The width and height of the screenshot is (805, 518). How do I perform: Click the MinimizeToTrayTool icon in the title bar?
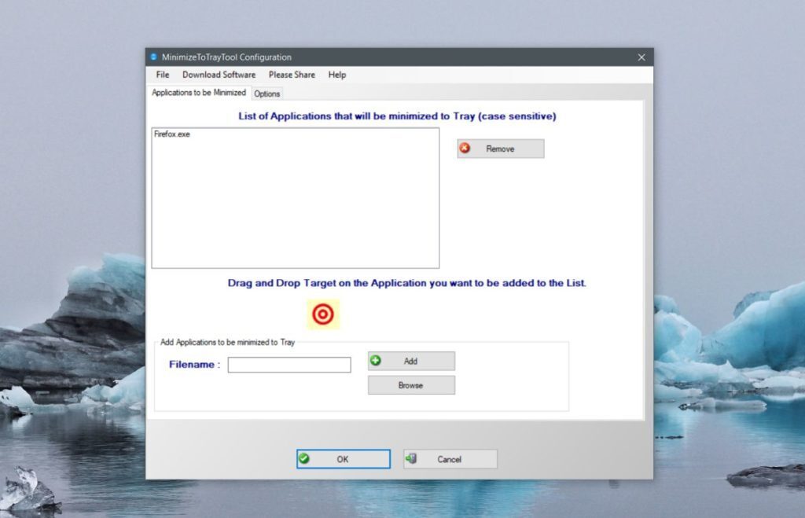point(153,57)
